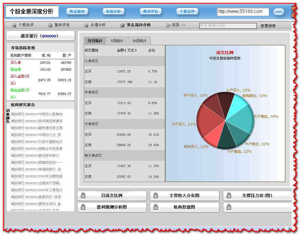
Task: Click the horizontal scrollbar left arrow
Action: coord(7,229)
